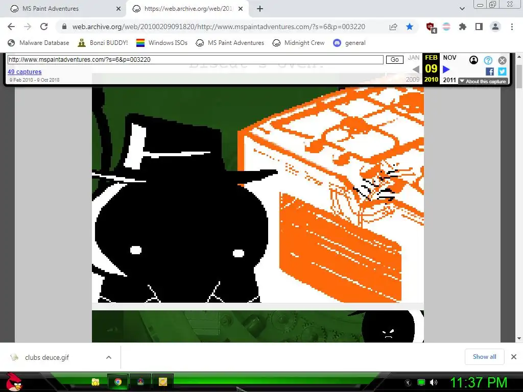Show hidden tray icons arrow
The image size is (523, 392).
[408, 383]
